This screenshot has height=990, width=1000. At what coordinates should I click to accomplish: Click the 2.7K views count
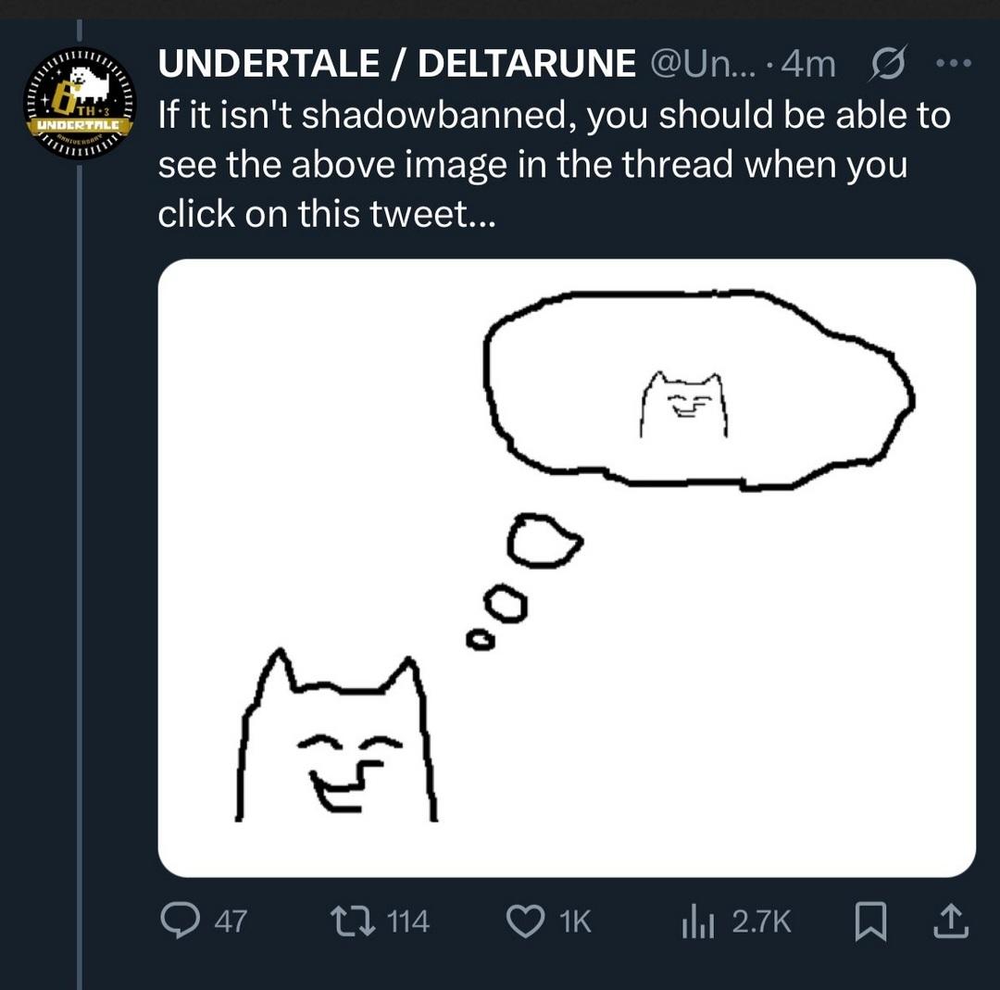click(x=761, y=921)
